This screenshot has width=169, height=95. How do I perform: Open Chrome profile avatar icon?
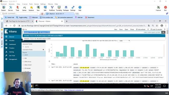162,26
